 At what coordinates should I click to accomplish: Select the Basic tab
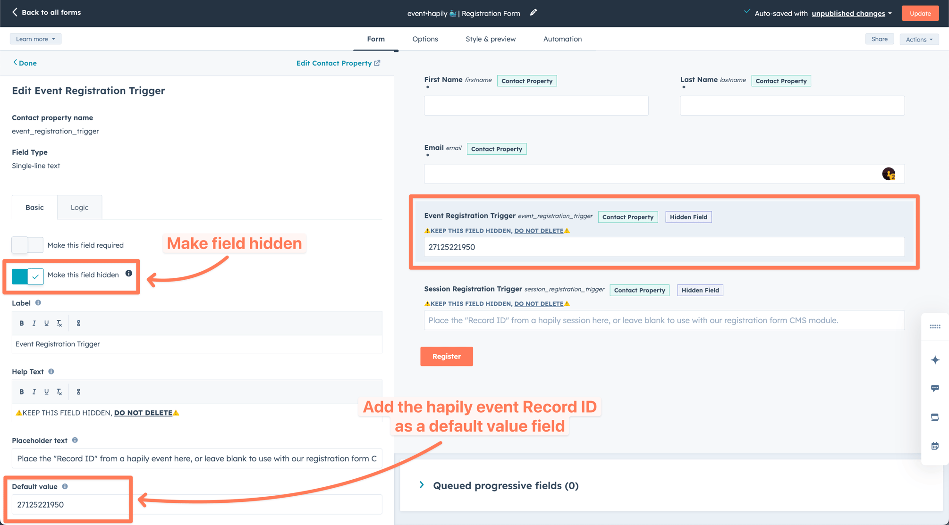[x=34, y=207]
